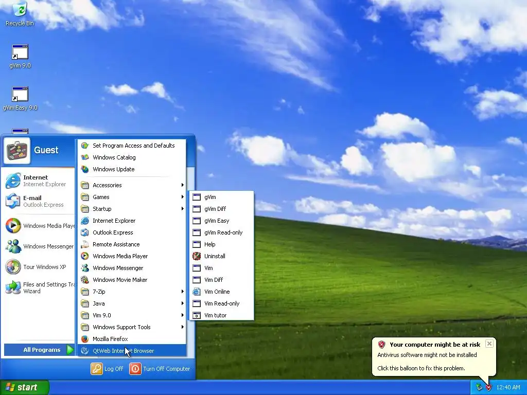Expand the 7-Zip submenu
Image resolution: width=527 pixels, height=395 pixels.
[132, 292]
